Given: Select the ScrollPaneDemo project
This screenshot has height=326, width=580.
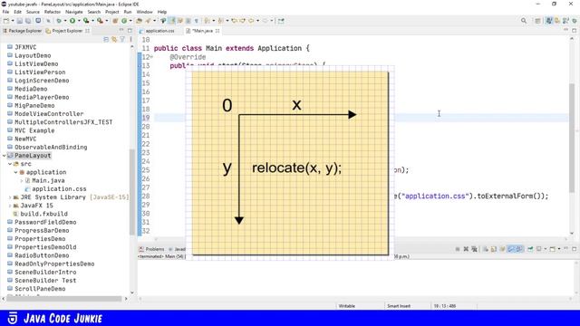Looking at the screenshot, I should [x=36, y=289].
